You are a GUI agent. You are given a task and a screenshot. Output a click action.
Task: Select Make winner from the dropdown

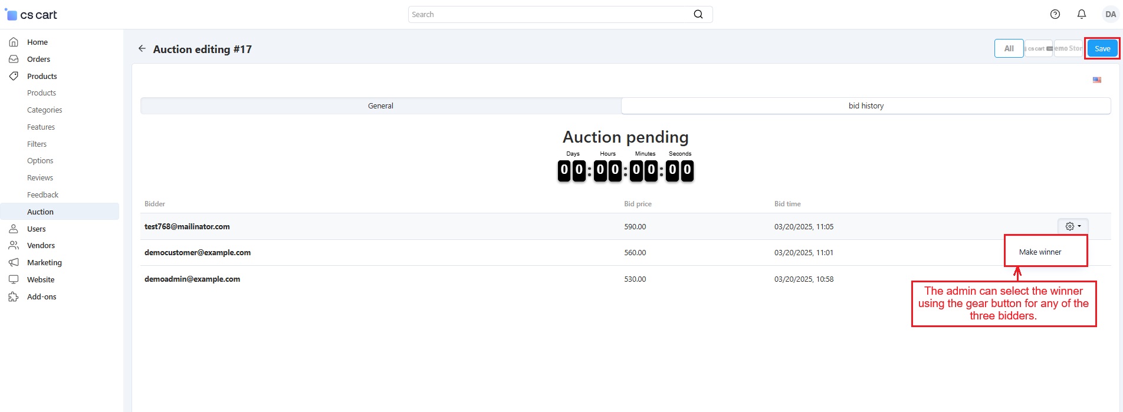pos(1040,252)
